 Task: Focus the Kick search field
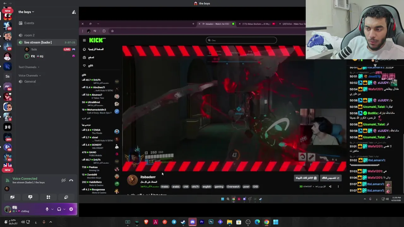[x=241, y=40]
